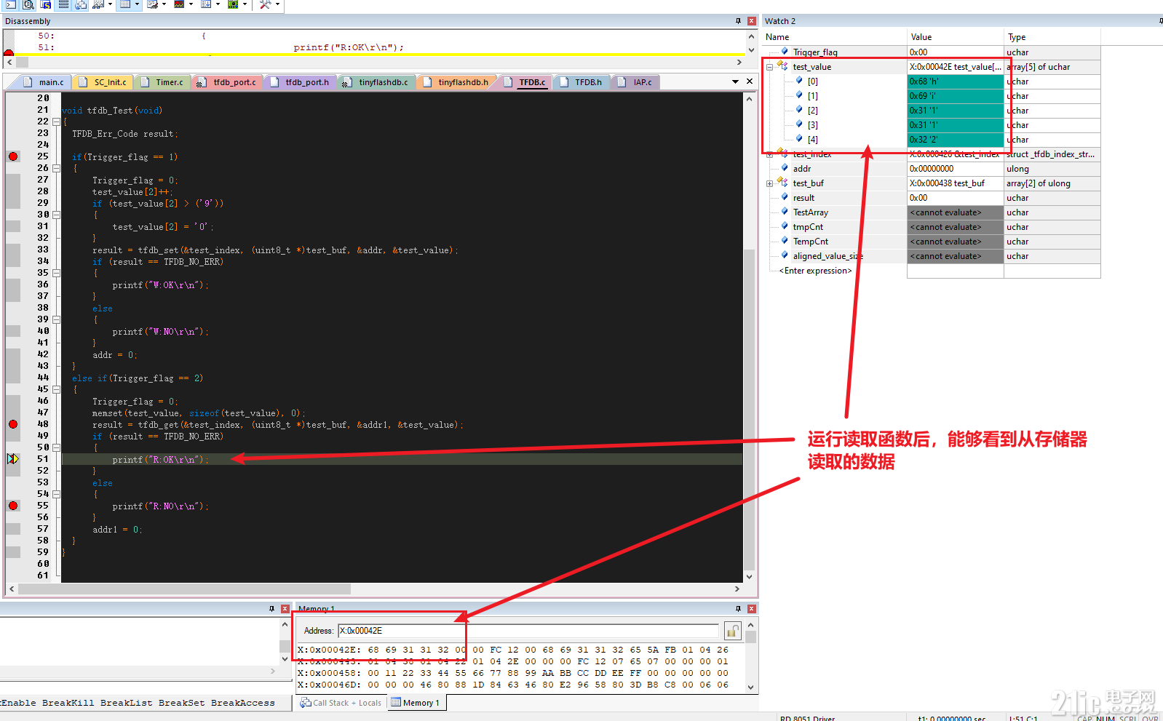Switch to the IAP.c tab

coord(635,82)
